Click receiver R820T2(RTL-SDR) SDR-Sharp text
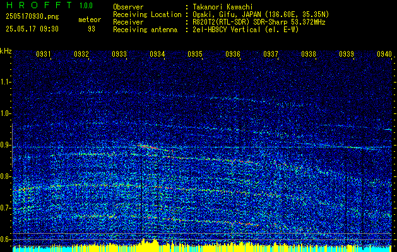The image size is (397, 252). point(259,22)
